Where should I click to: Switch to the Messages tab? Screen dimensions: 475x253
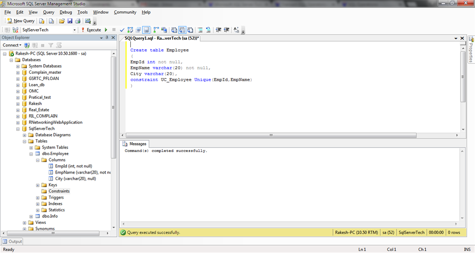tap(135, 144)
